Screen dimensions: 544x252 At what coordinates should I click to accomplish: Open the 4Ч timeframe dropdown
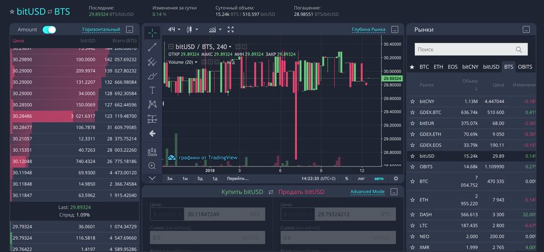pyautogui.click(x=175, y=29)
